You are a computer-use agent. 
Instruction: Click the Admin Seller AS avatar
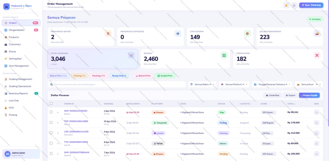click(8, 154)
